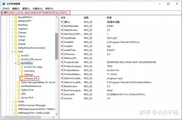Screen dimensions: 183x120
Task: Open the 文件(F) menu
Action: click(6, 9)
